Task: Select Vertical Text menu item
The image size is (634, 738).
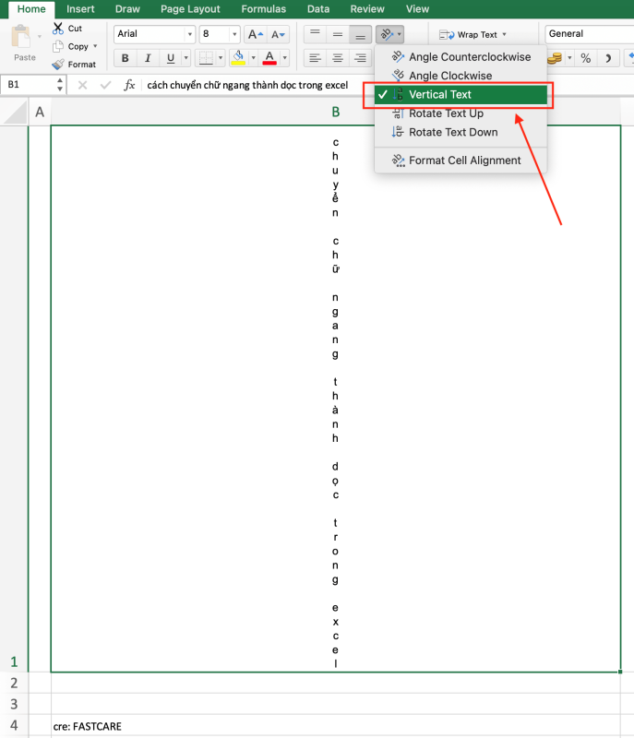Action: (461, 95)
